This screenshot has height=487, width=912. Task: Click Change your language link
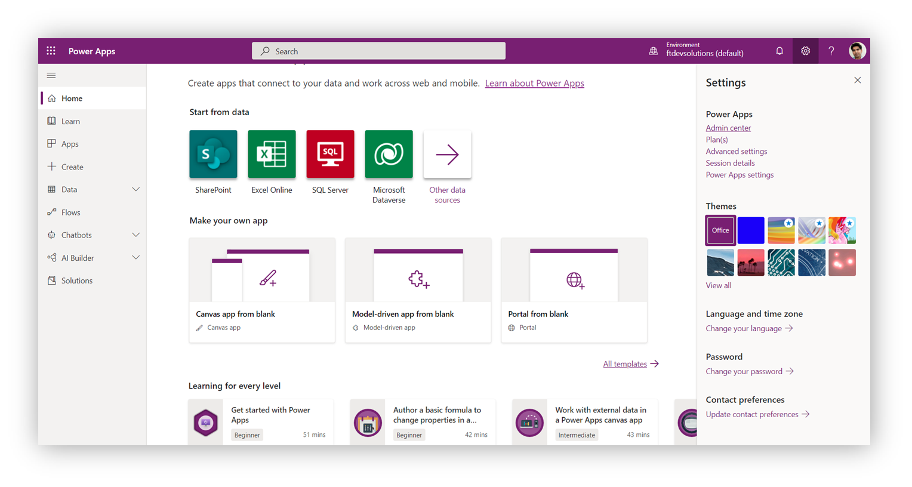click(x=749, y=328)
